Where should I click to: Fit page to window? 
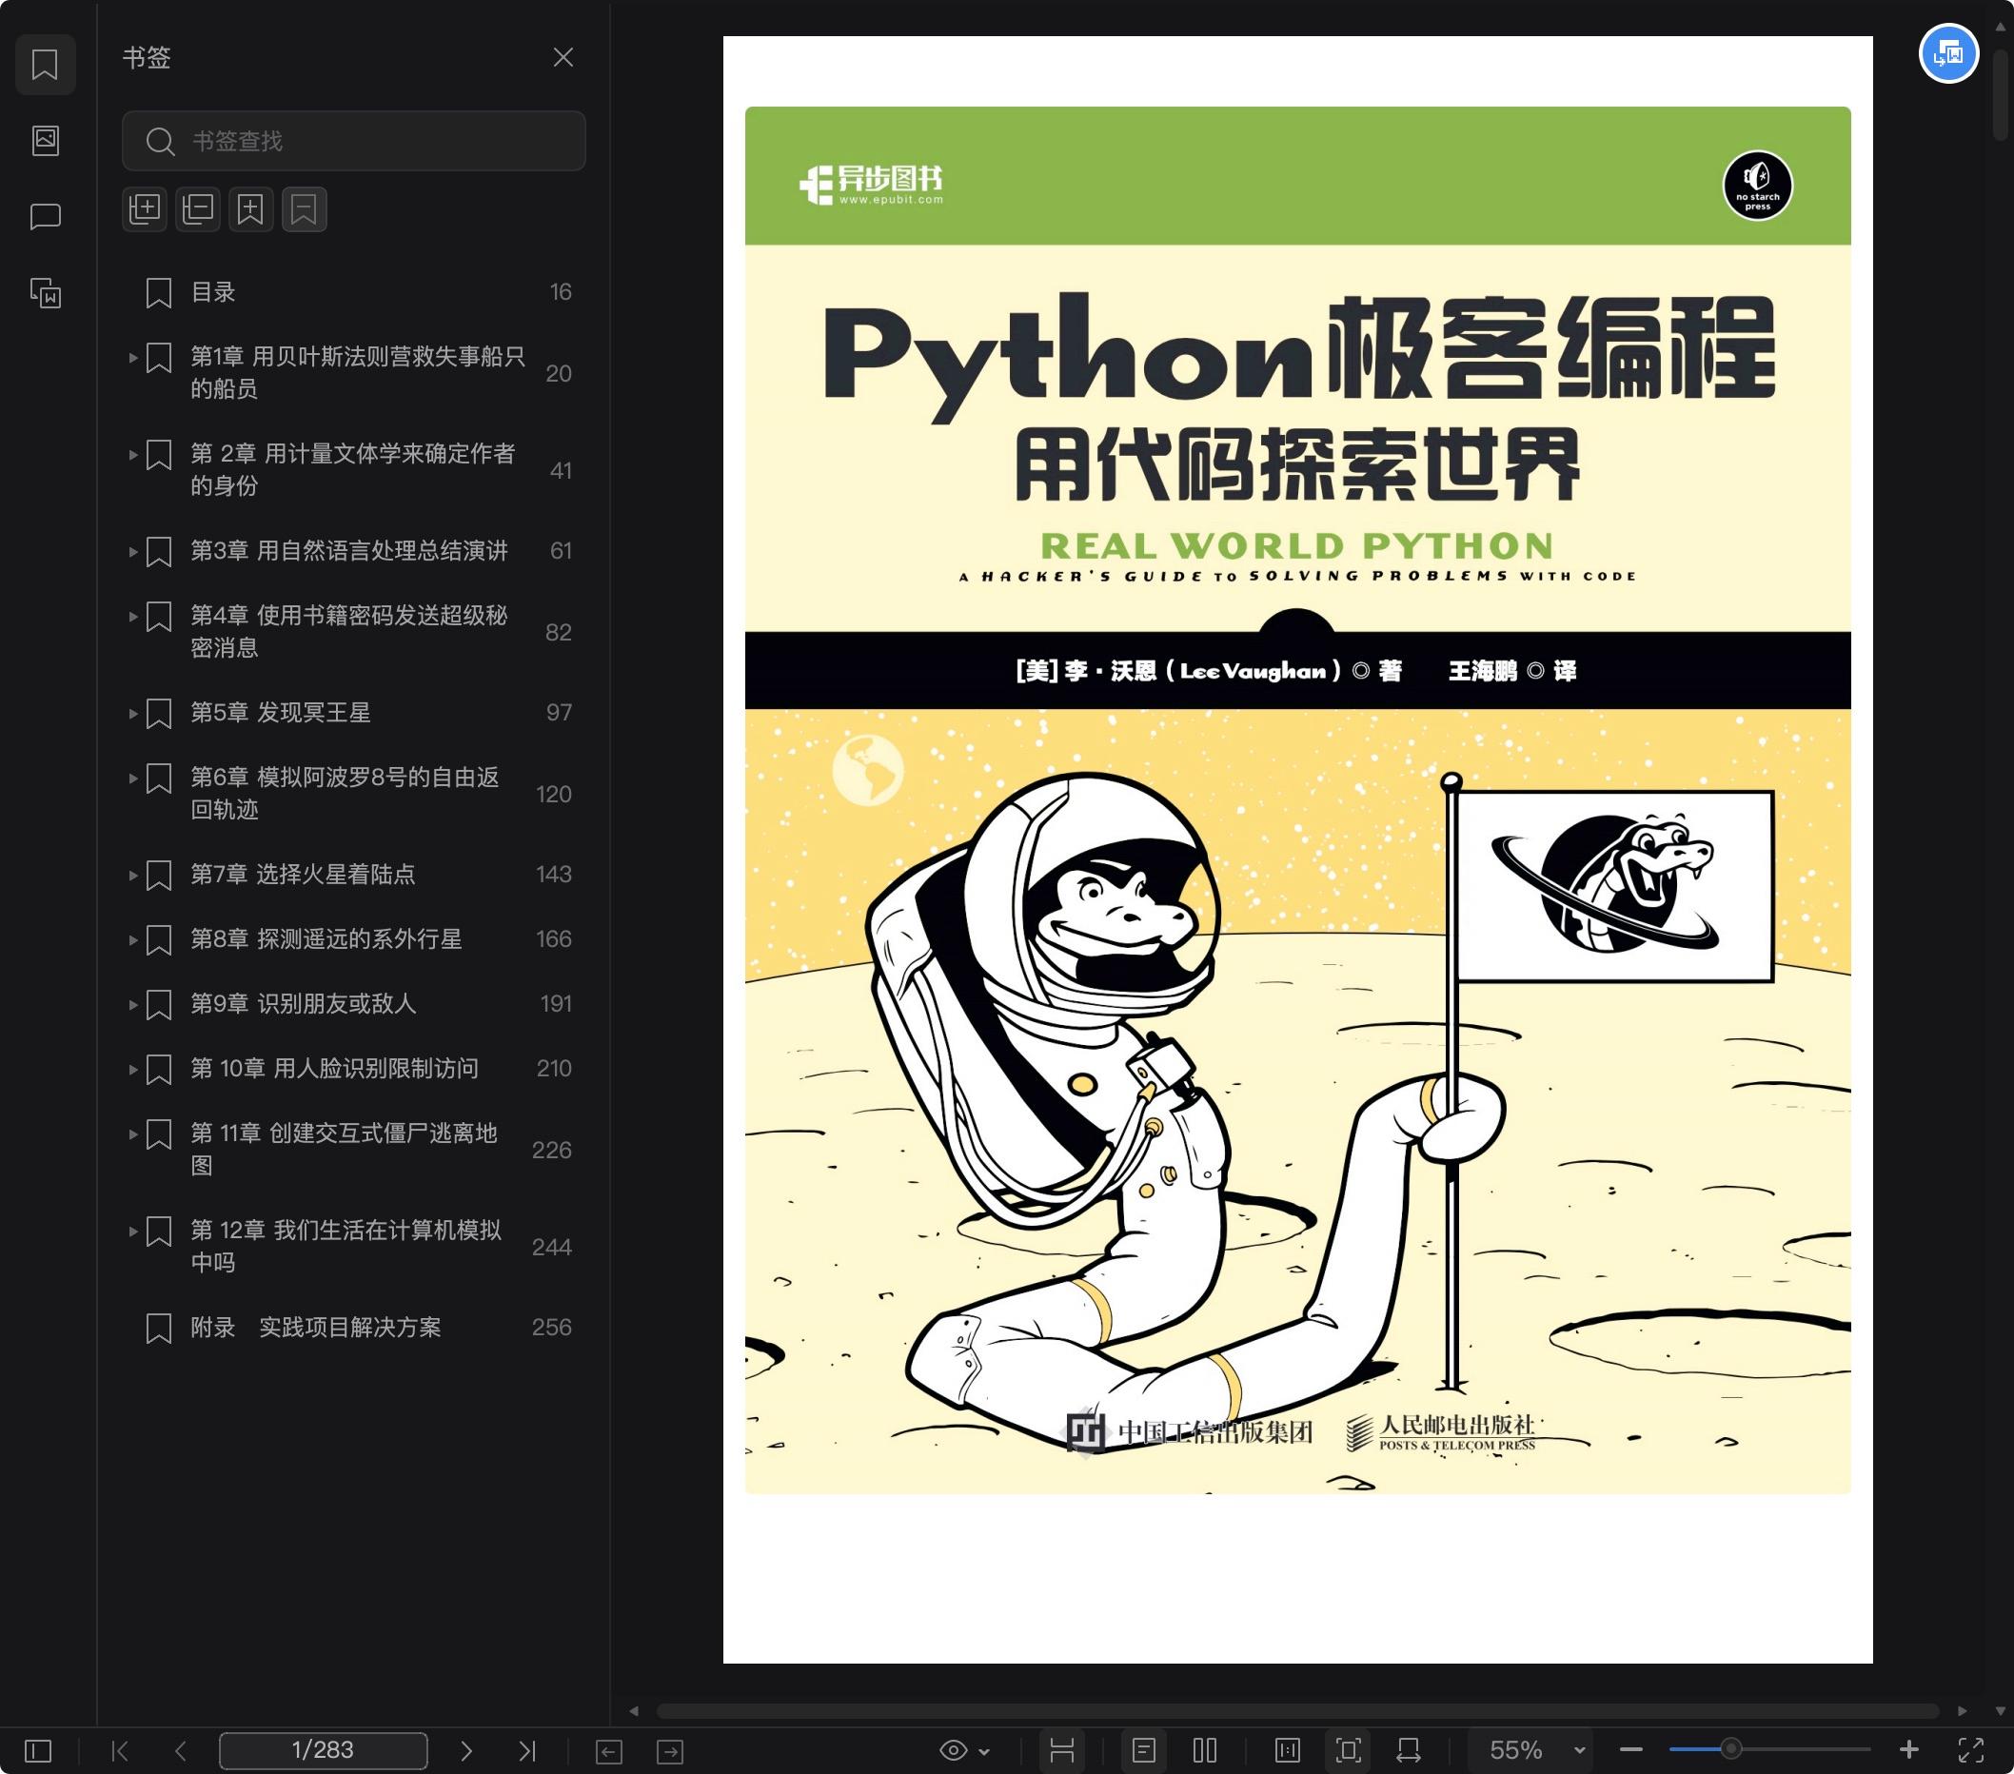pos(1349,1750)
